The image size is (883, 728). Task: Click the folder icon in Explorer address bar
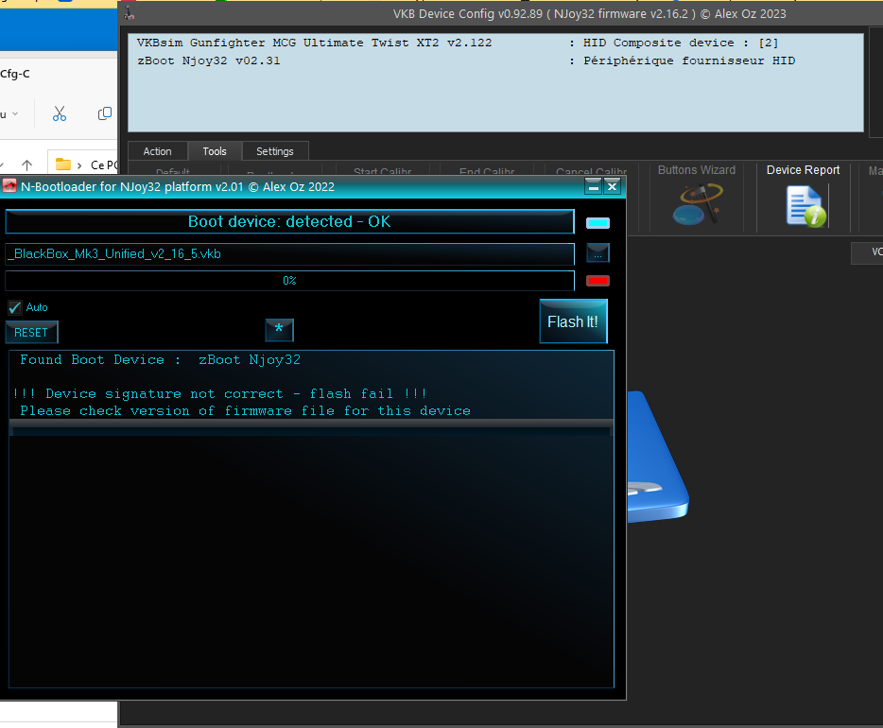pos(63,165)
